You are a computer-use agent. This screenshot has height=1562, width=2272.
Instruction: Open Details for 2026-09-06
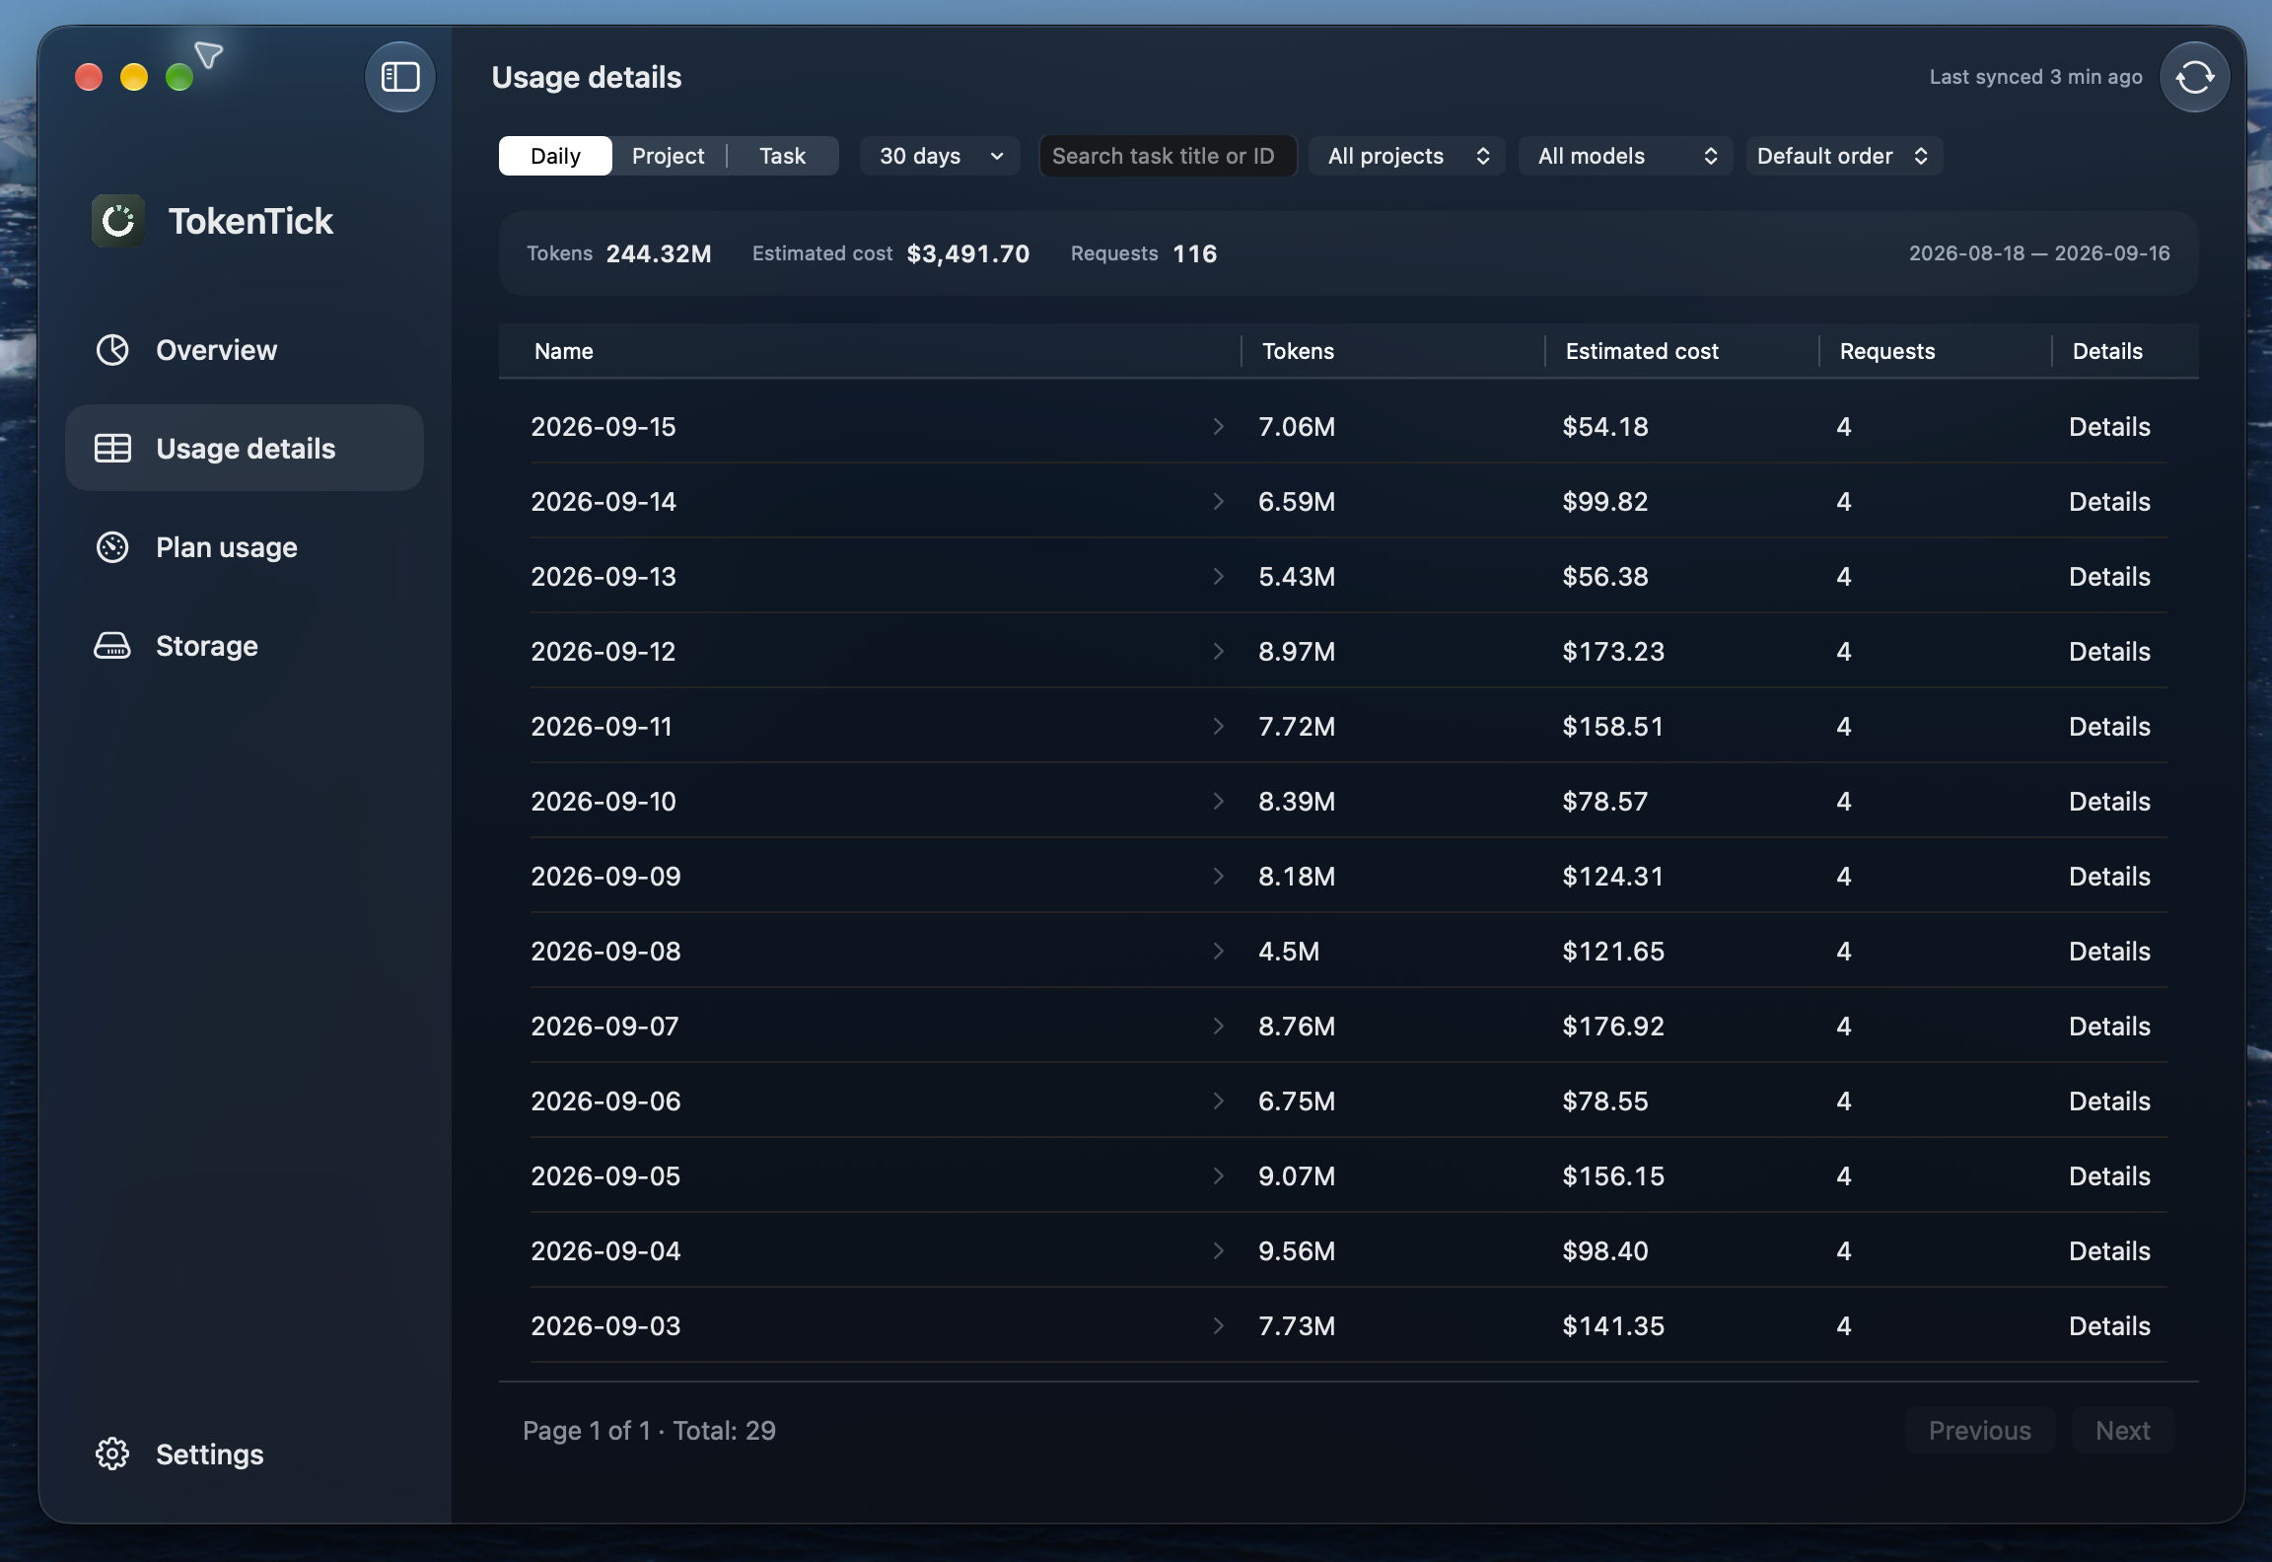[2109, 1100]
